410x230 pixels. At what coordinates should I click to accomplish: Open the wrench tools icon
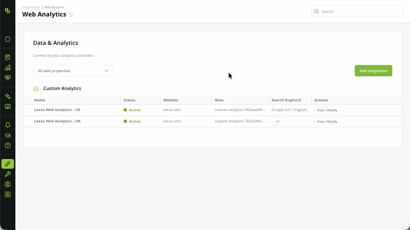tap(8, 174)
